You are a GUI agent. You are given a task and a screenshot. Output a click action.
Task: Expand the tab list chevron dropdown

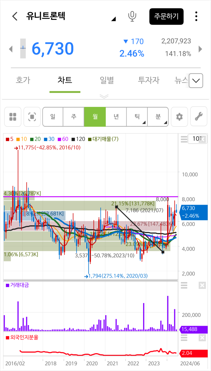196,81
